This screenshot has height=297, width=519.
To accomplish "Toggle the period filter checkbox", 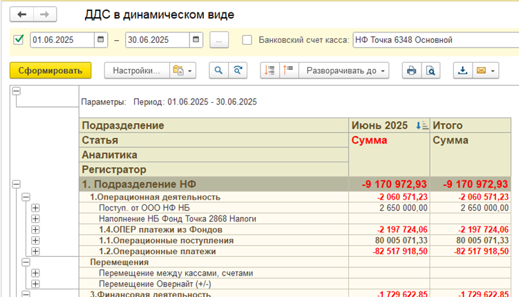I will (x=19, y=40).
